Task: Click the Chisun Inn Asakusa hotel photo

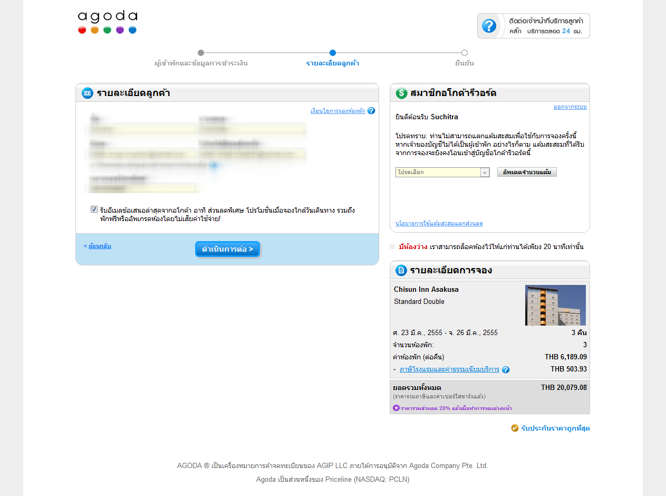Action: 555,305
